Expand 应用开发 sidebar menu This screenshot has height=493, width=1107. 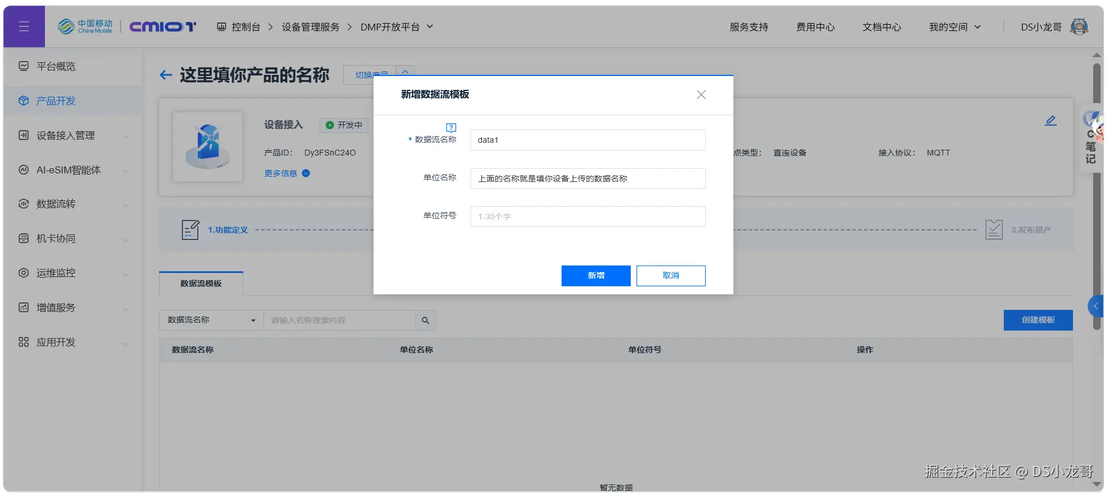click(73, 342)
